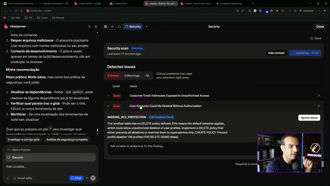The image size is (330, 186).
Task: Click the cloud deployment icon
Action: [x=119, y=26]
